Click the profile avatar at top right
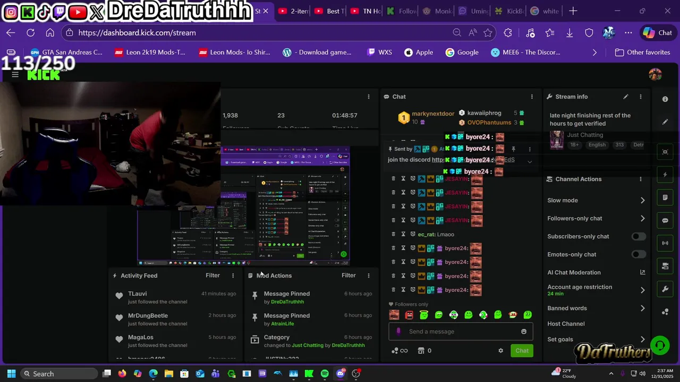This screenshot has height=382, width=680. point(656,74)
